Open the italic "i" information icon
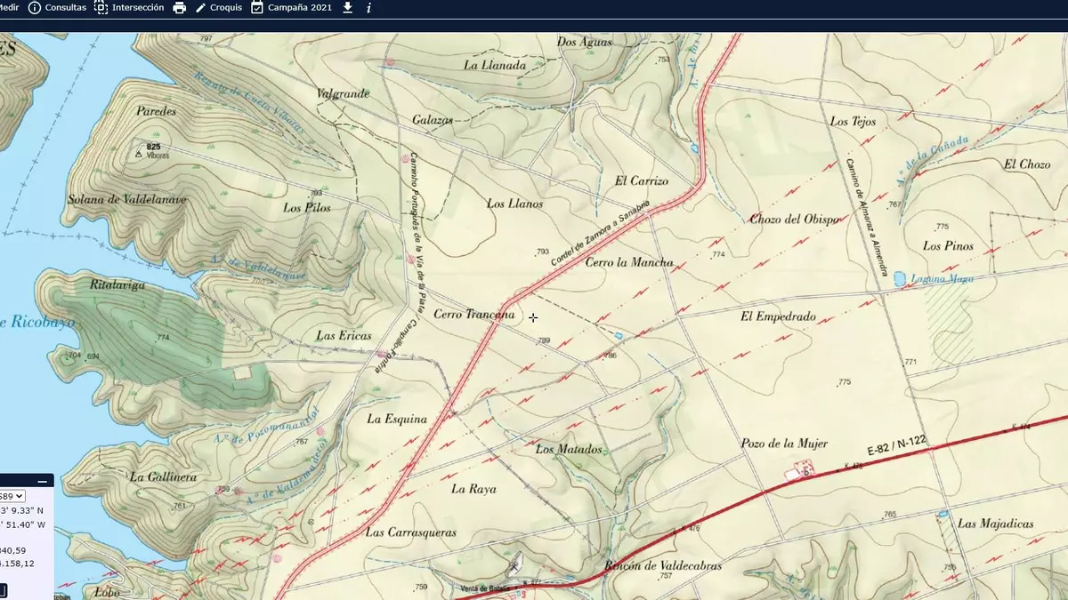 tap(369, 8)
